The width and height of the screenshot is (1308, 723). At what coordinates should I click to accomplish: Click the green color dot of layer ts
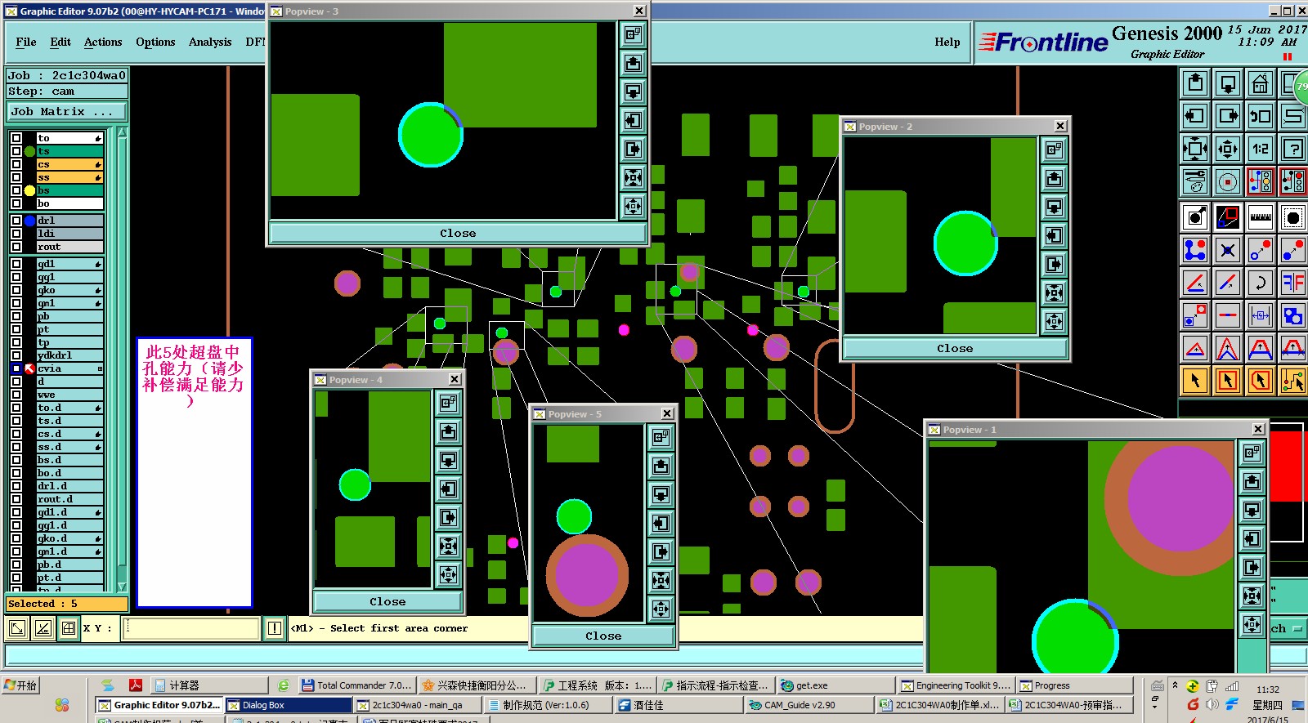pos(29,151)
